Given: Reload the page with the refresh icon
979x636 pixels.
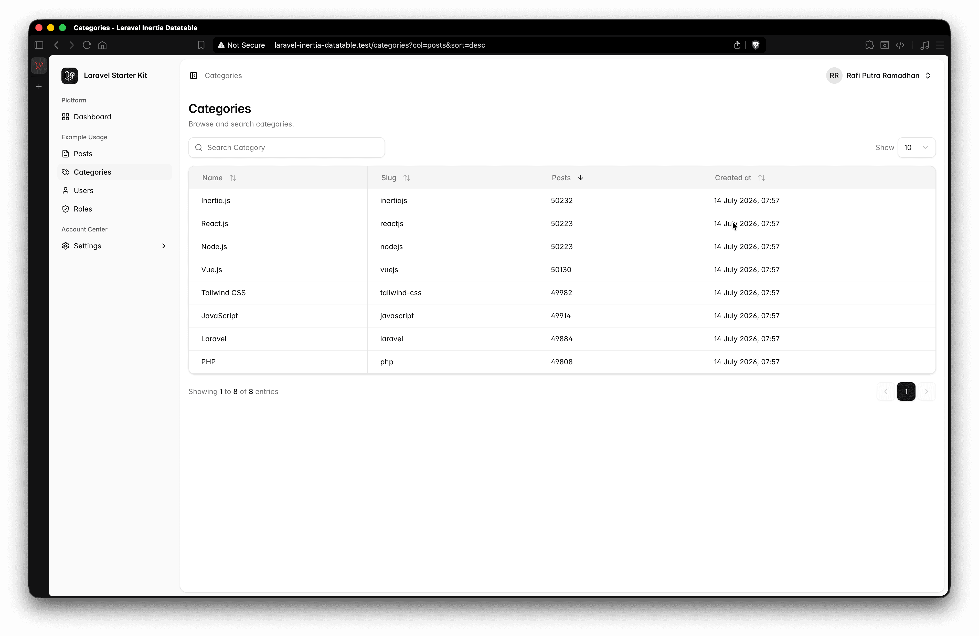Looking at the screenshot, I should pyautogui.click(x=87, y=45).
